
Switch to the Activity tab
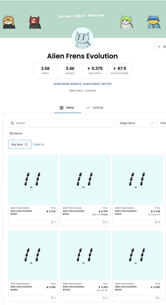(95, 108)
